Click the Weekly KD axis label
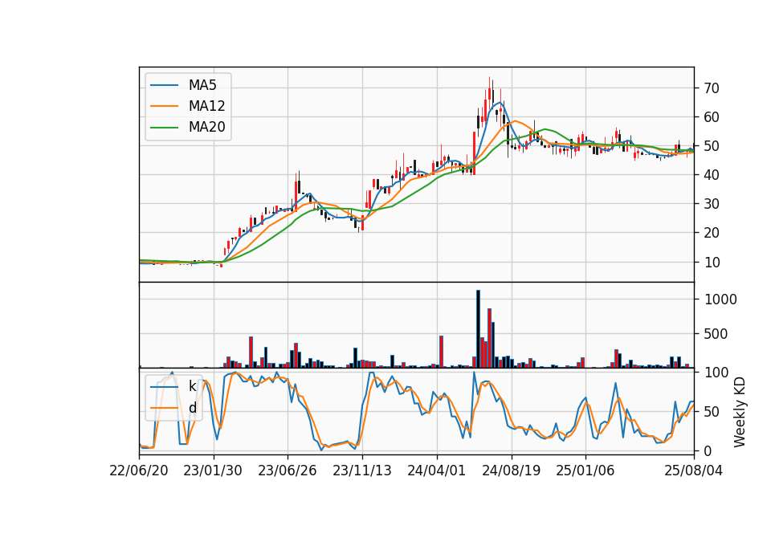Viewport: 771px width, 554px height. (739, 412)
